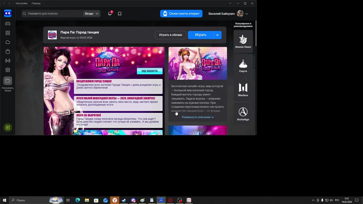The height and width of the screenshot is (204, 363).
Task: Open the Везде search scope dropdown
Action: click(x=92, y=14)
